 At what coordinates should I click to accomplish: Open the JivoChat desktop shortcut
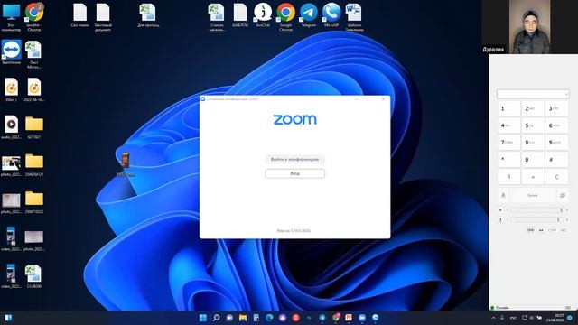point(263,15)
